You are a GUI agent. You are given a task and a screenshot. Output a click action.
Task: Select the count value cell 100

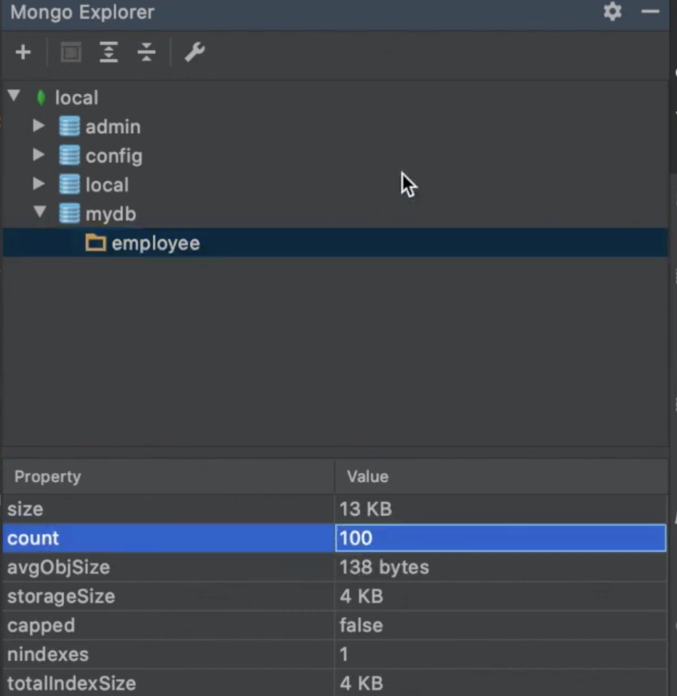[x=499, y=538]
